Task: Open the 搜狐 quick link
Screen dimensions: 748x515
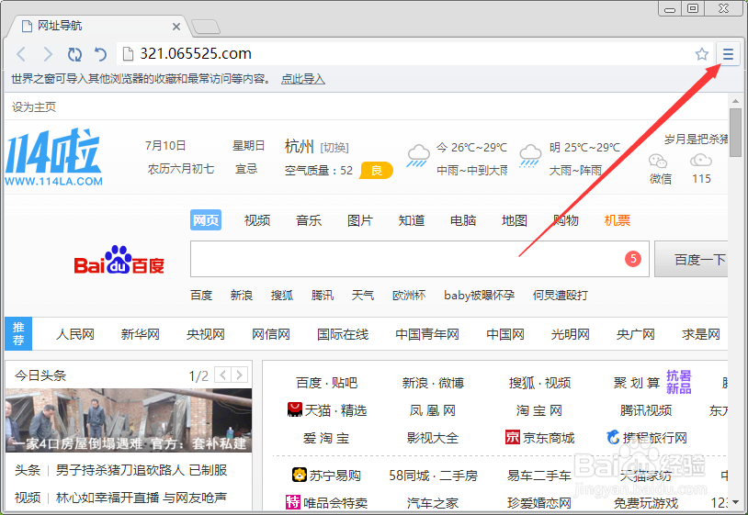Action: (282, 296)
